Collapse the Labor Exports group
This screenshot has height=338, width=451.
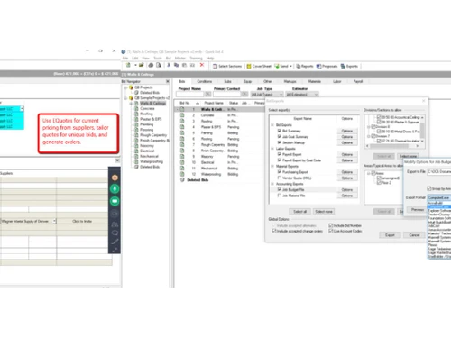pos(272,149)
